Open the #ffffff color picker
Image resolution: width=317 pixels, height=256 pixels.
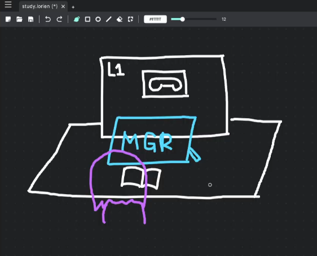[x=155, y=19]
